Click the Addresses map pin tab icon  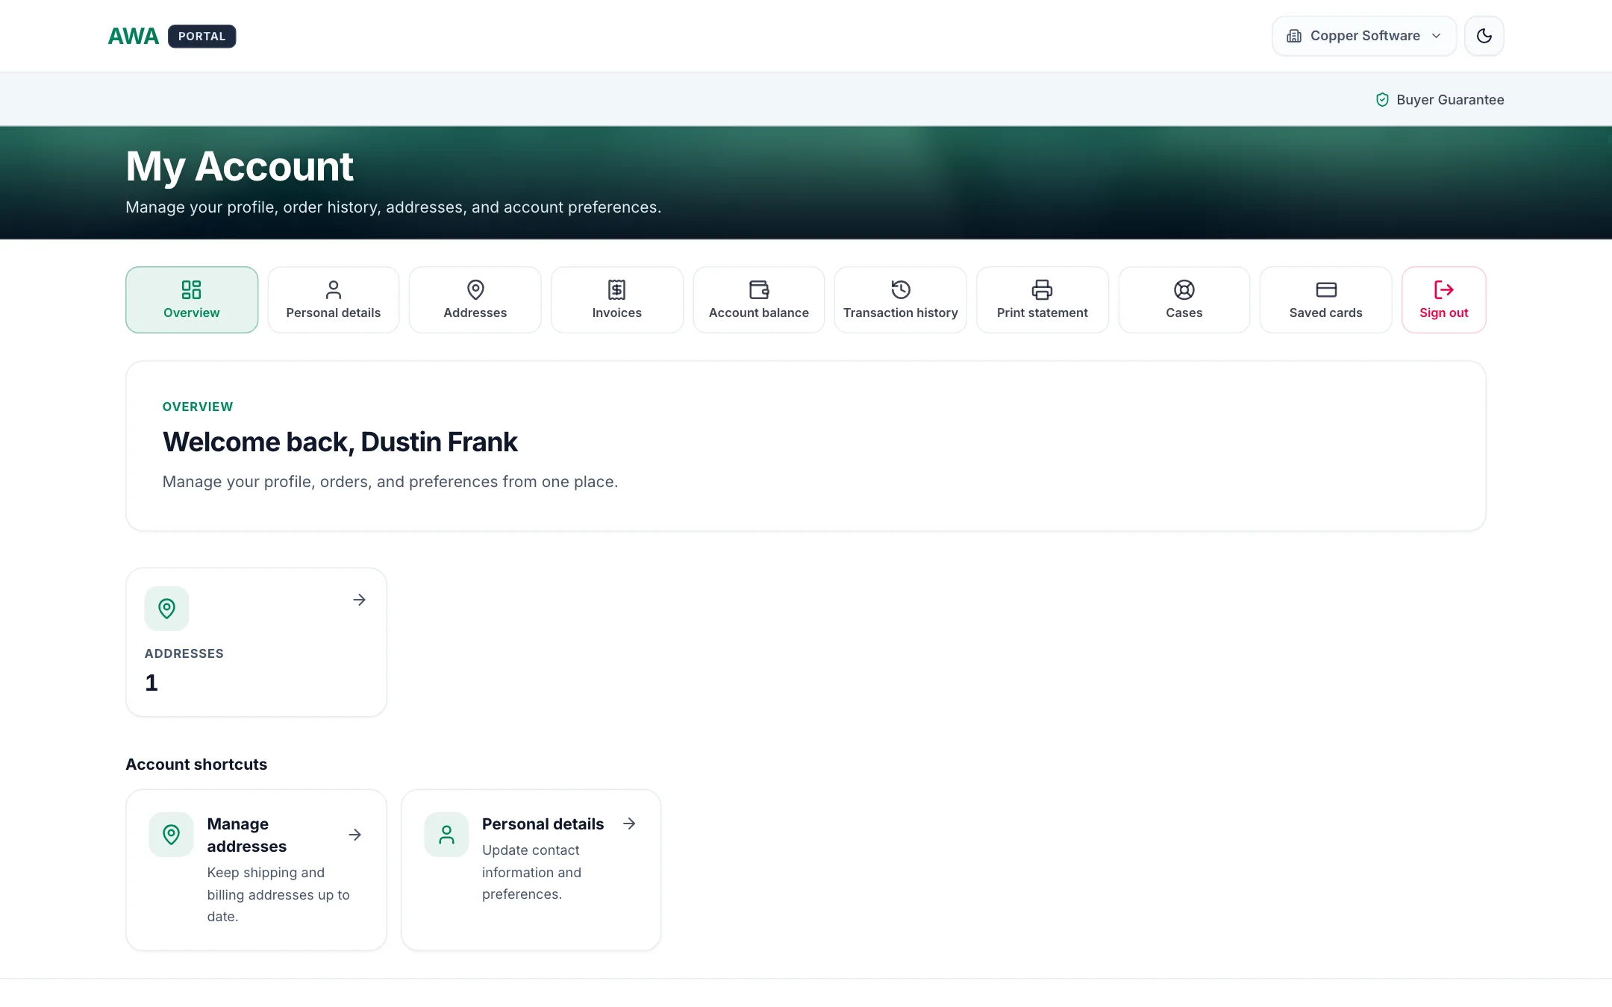point(475,289)
